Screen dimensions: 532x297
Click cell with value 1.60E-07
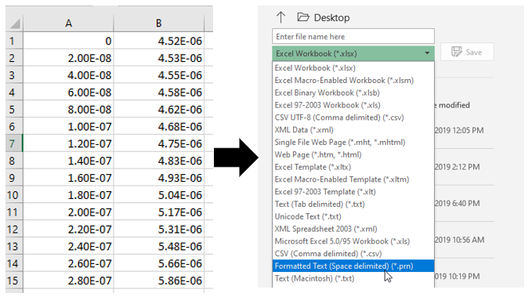(x=68, y=178)
